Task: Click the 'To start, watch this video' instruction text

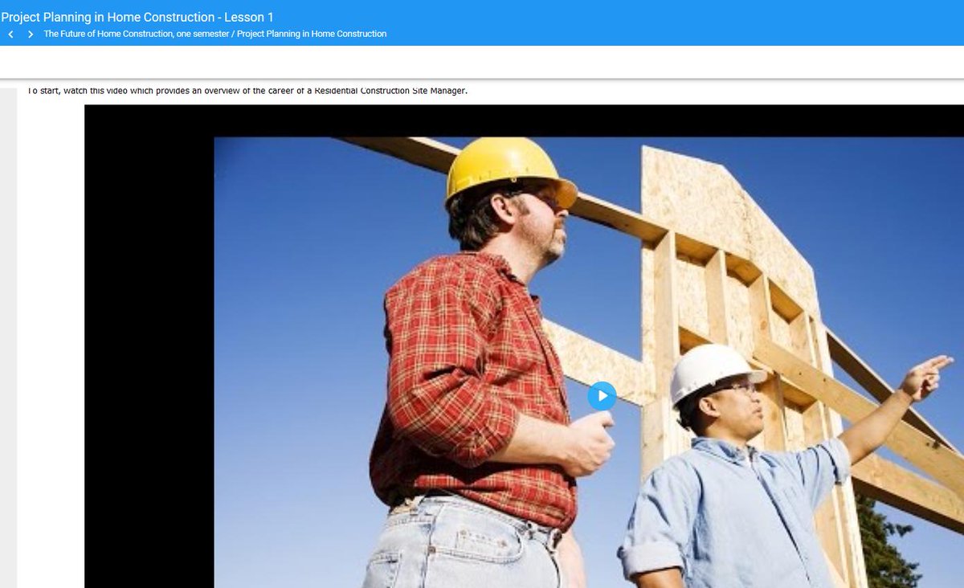Action: click(x=247, y=90)
